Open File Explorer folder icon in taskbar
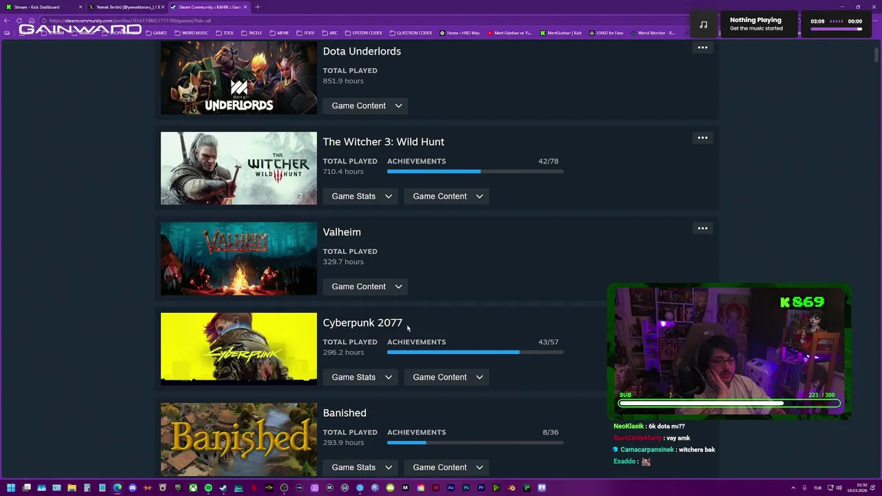This screenshot has height=496, width=882. pos(72,488)
